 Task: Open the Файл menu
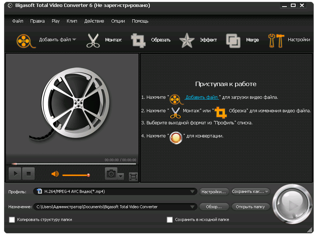coord(17,21)
